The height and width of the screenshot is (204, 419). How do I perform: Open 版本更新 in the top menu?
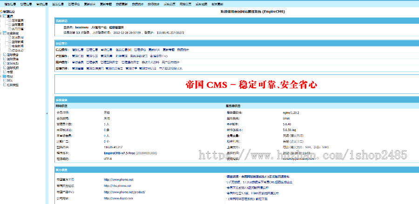(217, 4)
